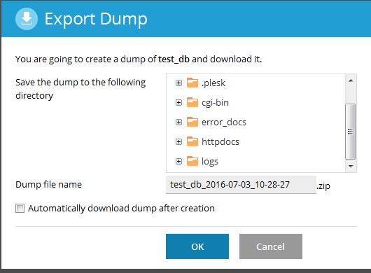Viewport: 371px width, 273px height.
Task: Select the error_docs folder icon
Action: (192, 122)
